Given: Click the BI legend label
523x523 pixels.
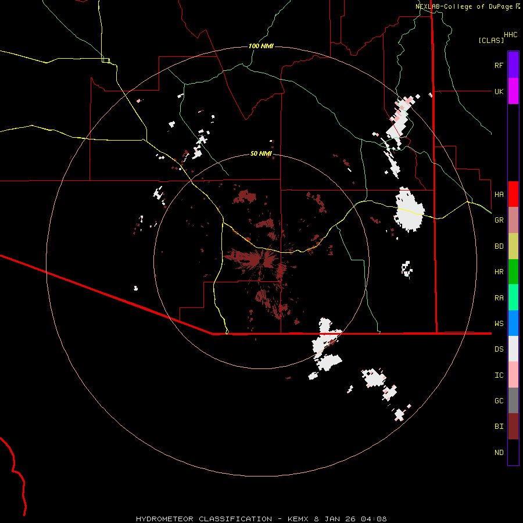Looking at the screenshot, I should coord(499,427).
